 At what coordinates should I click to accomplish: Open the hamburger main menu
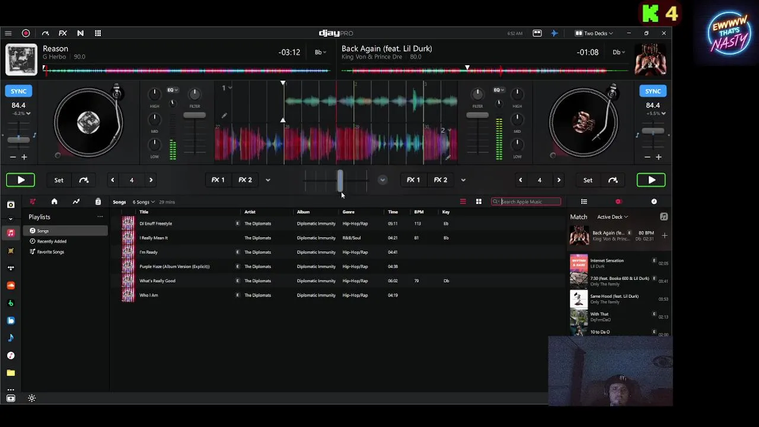click(x=8, y=33)
